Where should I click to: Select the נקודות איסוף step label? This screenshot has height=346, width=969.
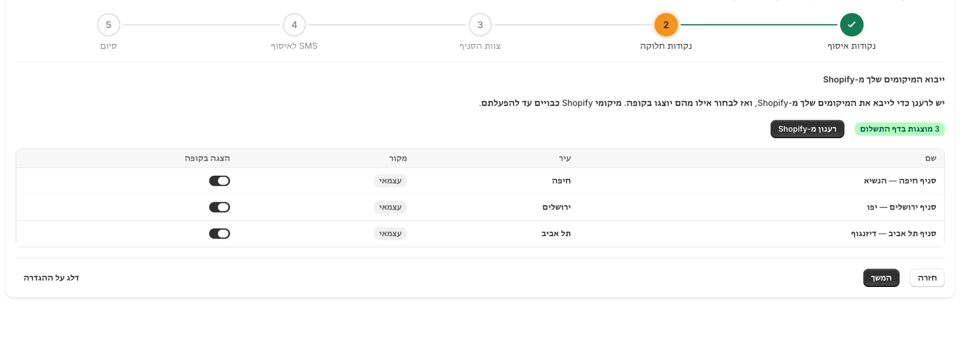pyautogui.click(x=852, y=46)
